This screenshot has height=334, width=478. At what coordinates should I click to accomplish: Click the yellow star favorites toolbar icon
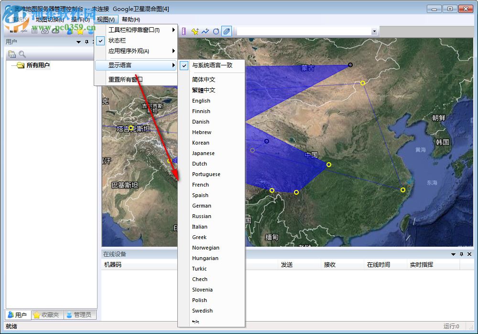(x=80, y=31)
